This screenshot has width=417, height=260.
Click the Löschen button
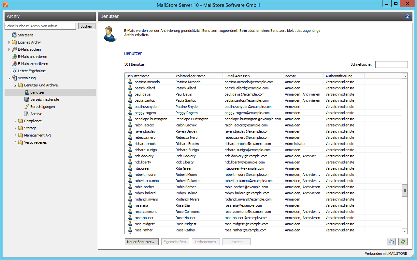[236, 242]
